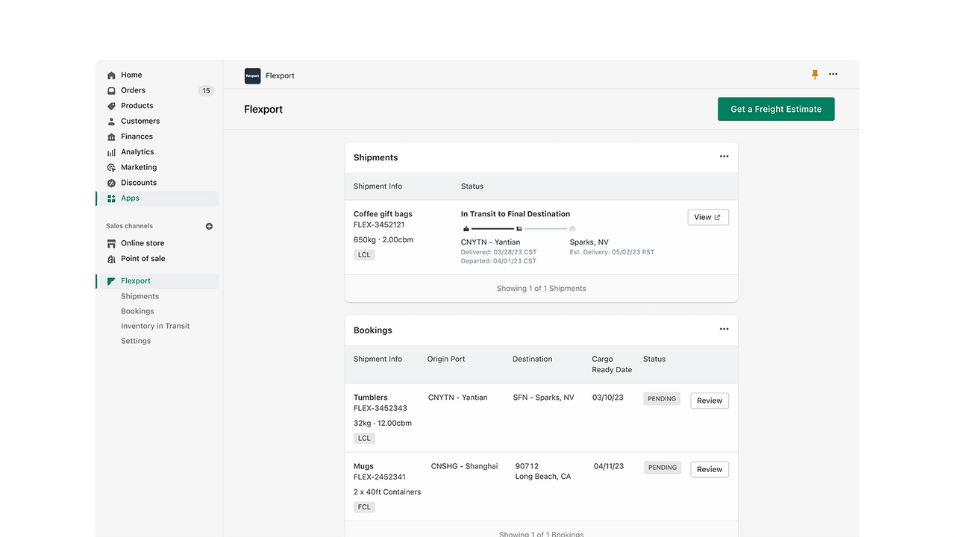955x537 pixels.
Task: Click the Products tag icon
Action: click(111, 106)
